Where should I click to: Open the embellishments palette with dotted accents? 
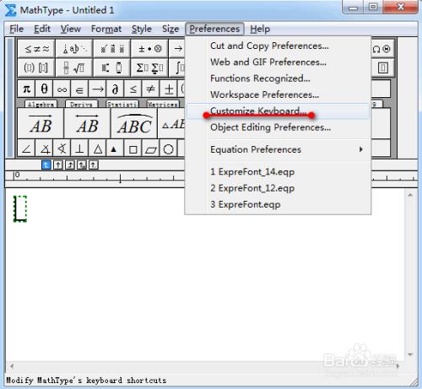[x=112, y=49]
